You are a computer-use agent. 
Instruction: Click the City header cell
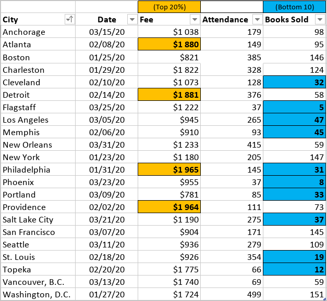coord(31,20)
